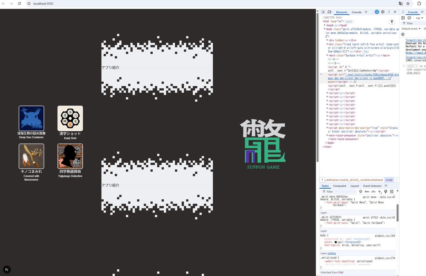Open the Deep Sea Creatures app icon

31,118
